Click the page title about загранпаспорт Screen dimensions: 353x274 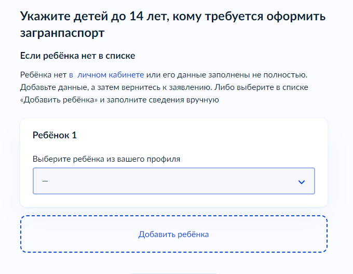pyautogui.click(x=173, y=24)
